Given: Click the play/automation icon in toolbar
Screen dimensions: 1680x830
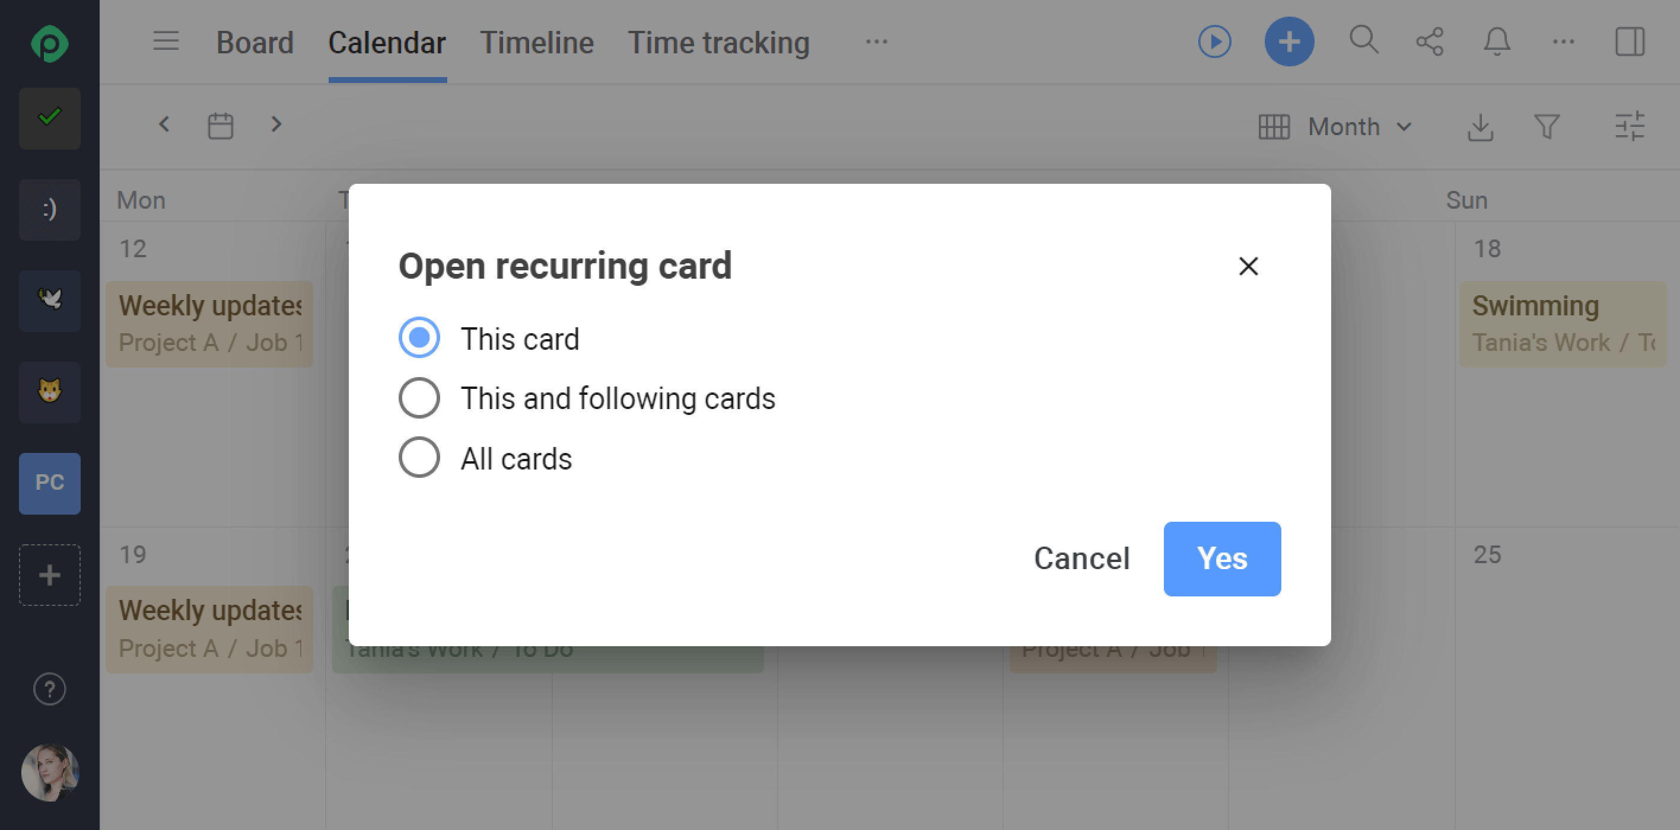Looking at the screenshot, I should [x=1215, y=43].
